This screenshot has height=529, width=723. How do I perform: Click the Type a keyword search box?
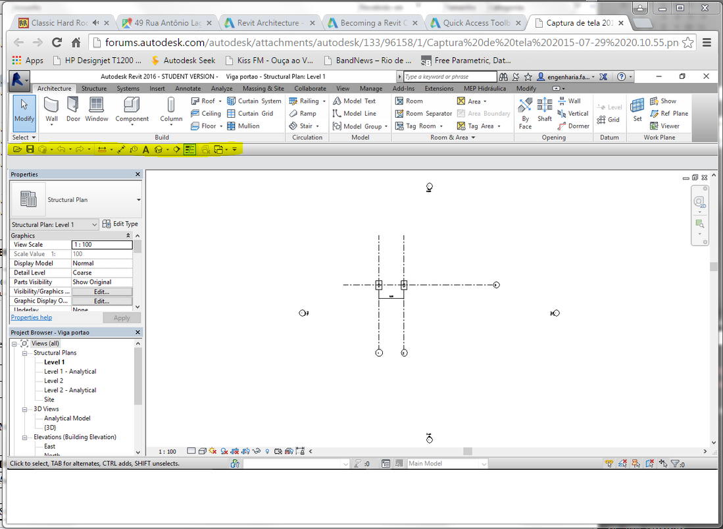coord(450,77)
